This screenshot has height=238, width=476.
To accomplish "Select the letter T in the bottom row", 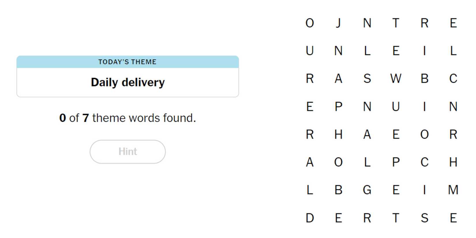I will [396, 218].
